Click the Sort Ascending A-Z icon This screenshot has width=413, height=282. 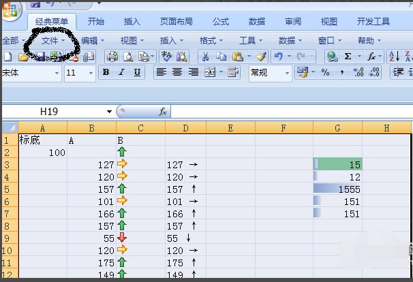[395, 57]
